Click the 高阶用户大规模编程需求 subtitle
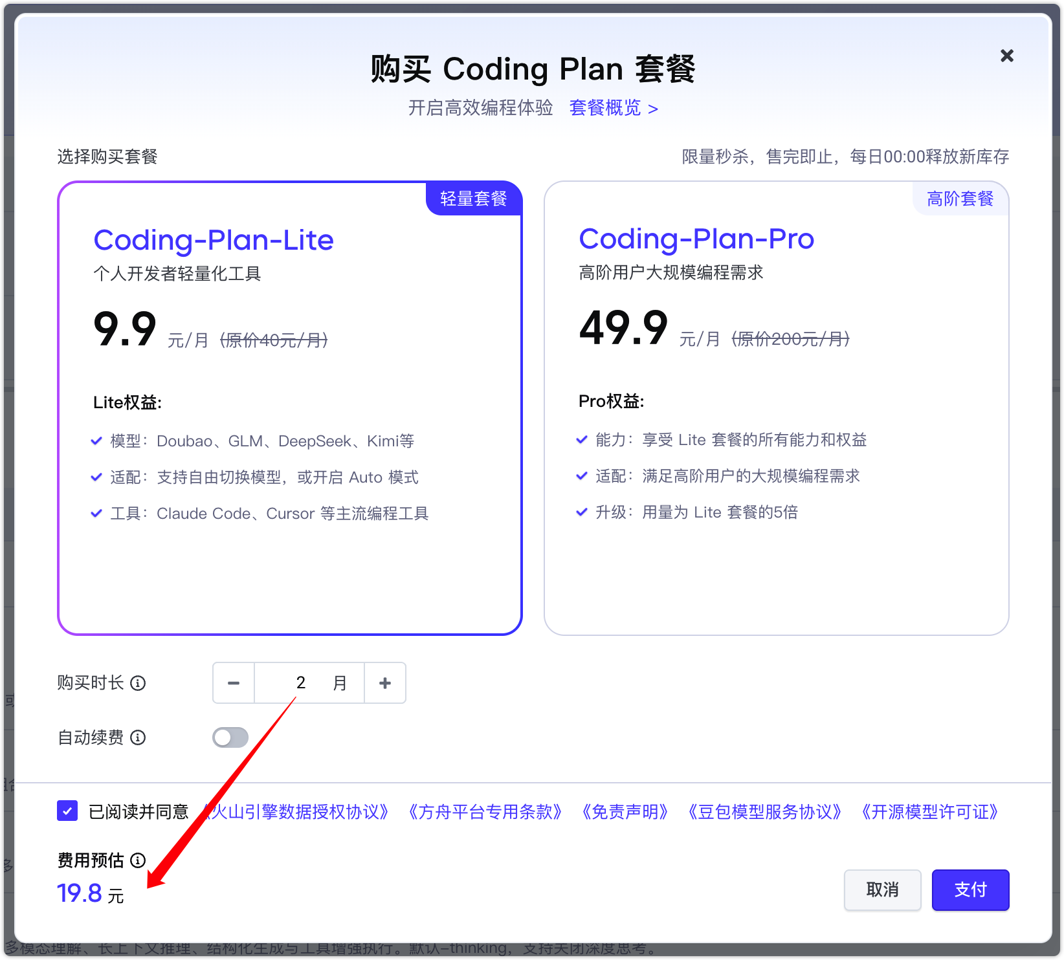1064x960 pixels. click(671, 272)
